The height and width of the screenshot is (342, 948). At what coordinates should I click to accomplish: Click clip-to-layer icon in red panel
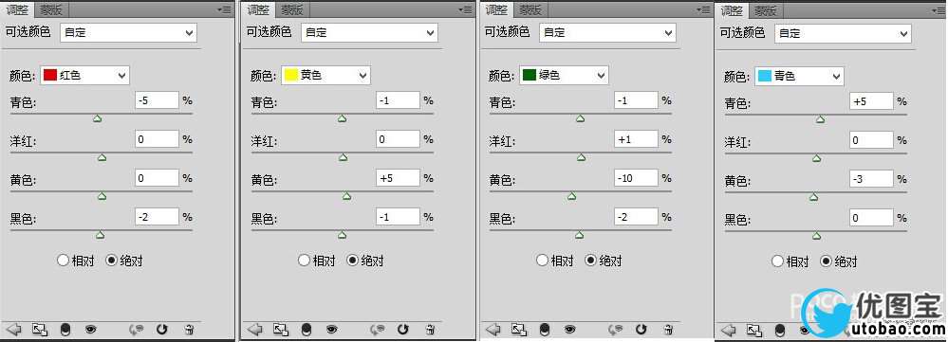[x=65, y=330]
